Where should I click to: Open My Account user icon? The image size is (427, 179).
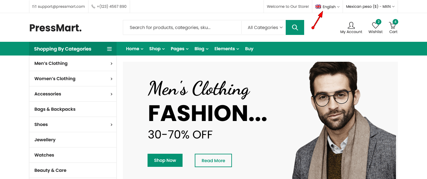click(351, 25)
